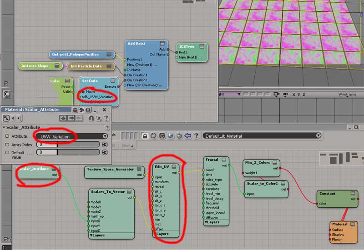Collapse the Scalar_Attribute section

click(x=4, y=127)
